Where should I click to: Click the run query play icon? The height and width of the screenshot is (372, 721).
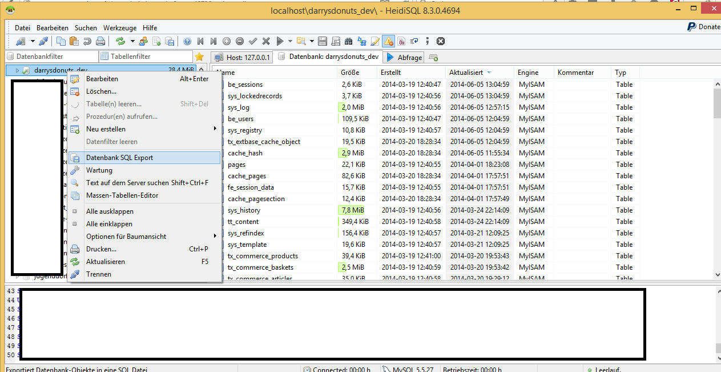[x=279, y=41]
